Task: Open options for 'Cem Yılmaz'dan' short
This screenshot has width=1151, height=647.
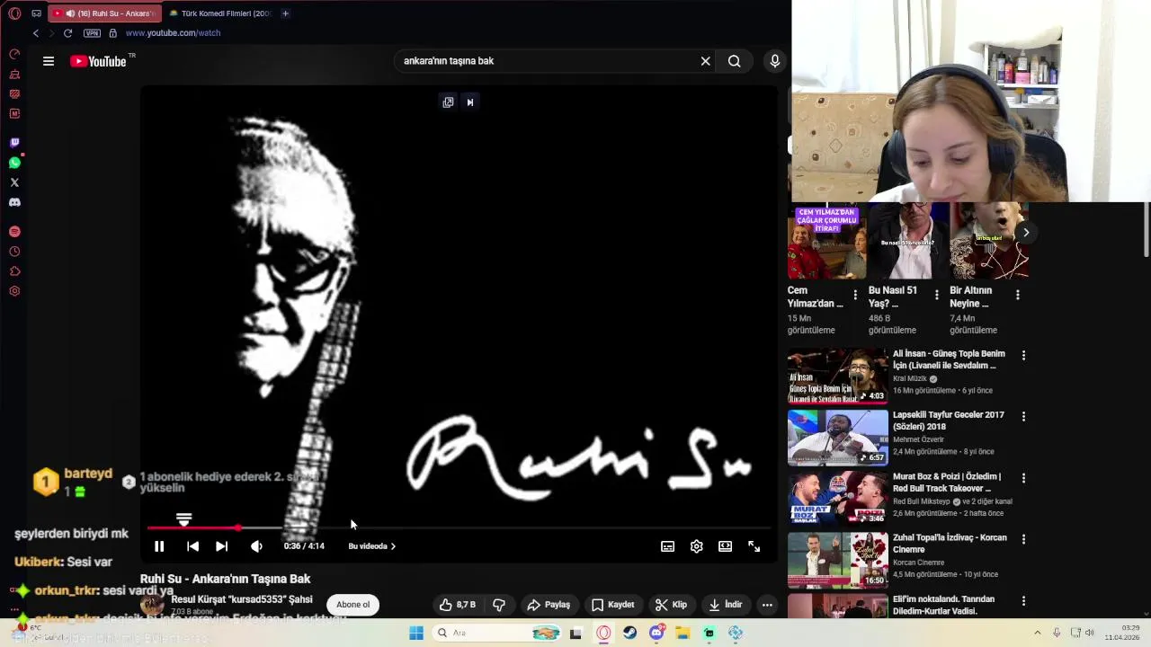Action: (855, 295)
